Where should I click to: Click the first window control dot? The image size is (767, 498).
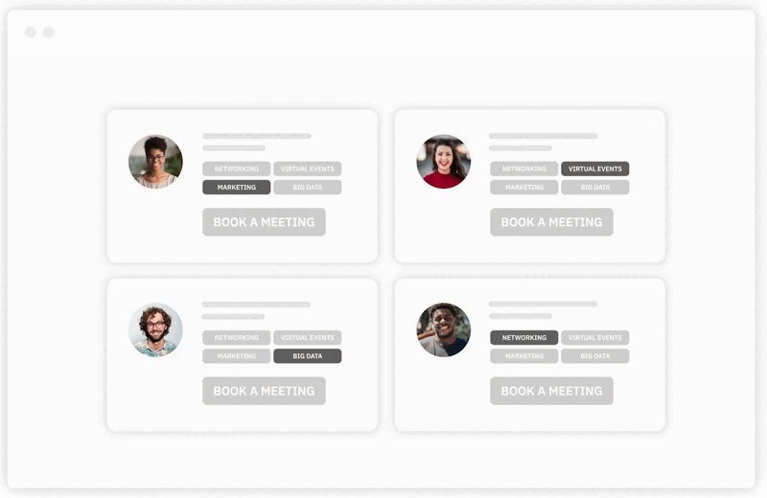tap(31, 33)
